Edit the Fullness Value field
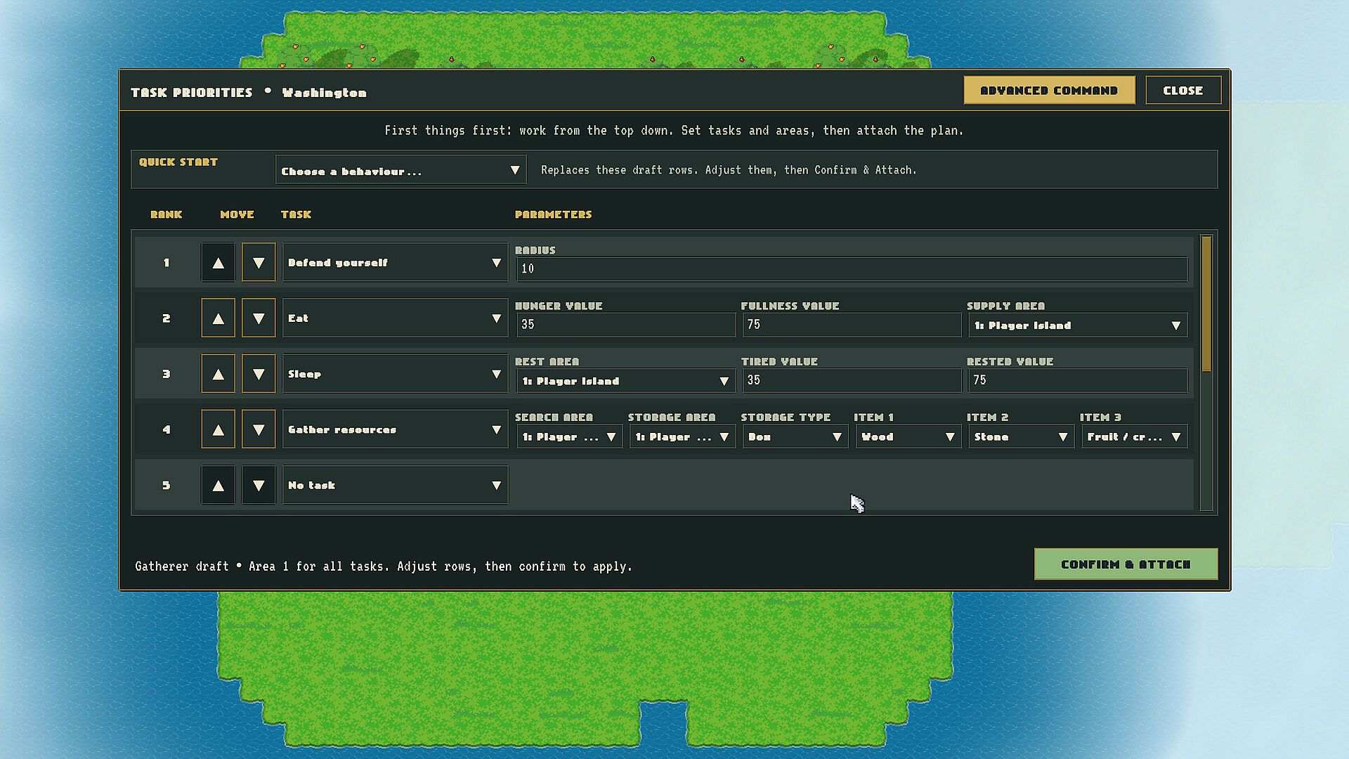 point(852,325)
